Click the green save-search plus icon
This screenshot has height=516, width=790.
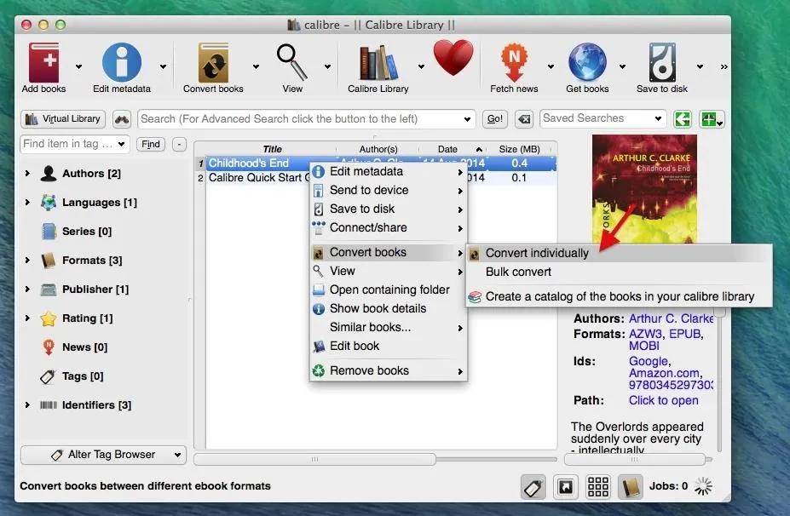tap(712, 119)
